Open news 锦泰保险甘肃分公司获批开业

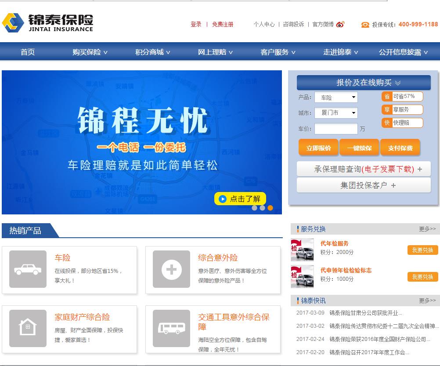pyautogui.click(x=366, y=313)
